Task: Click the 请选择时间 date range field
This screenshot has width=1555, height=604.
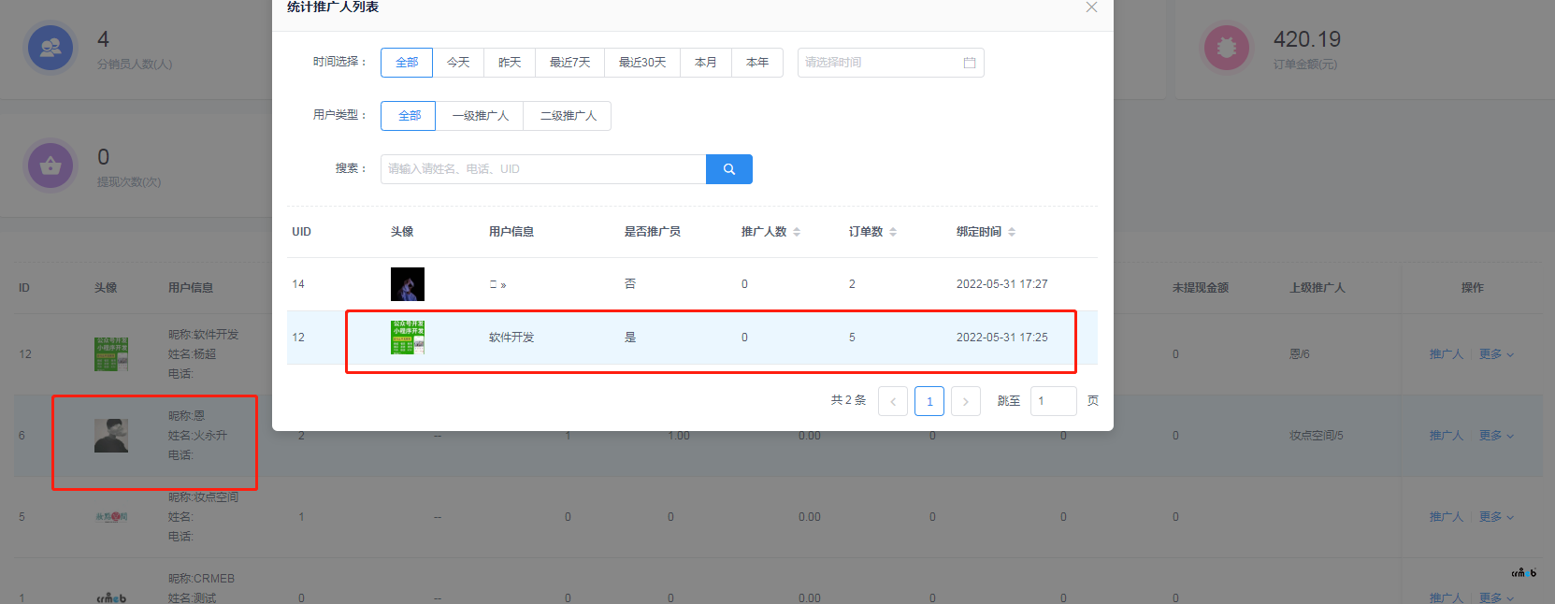Action: [x=890, y=63]
